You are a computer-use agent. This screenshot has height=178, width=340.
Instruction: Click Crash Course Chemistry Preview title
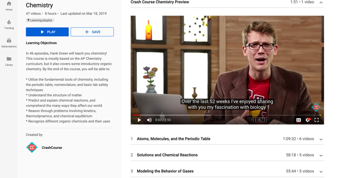coord(160,2)
